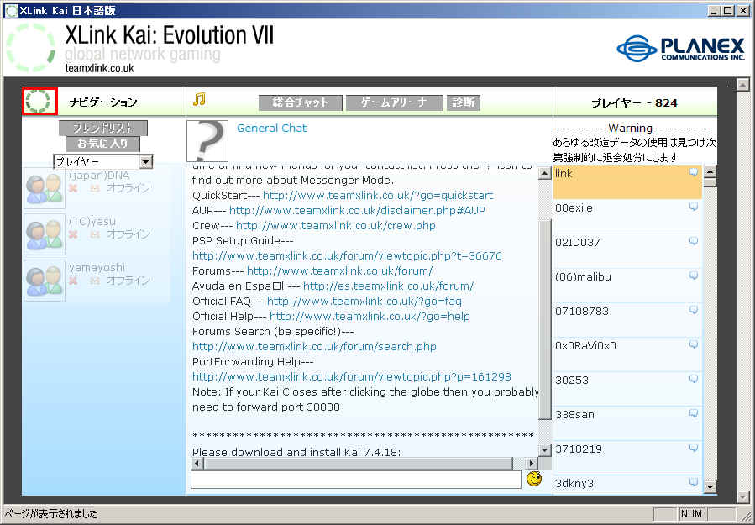Open the プレイヤー dropdown in the navigation panel
The height and width of the screenshot is (525, 755).
(x=103, y=161)
